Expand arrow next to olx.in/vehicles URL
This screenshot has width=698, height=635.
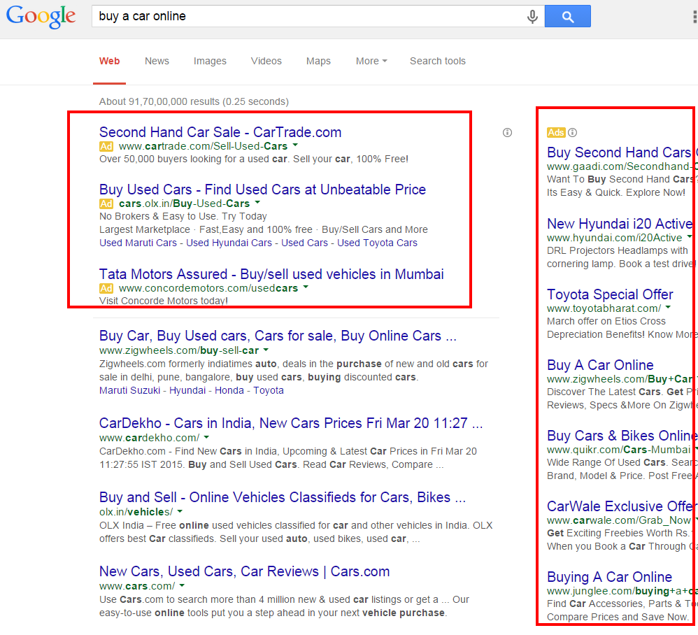pos(180,511)
